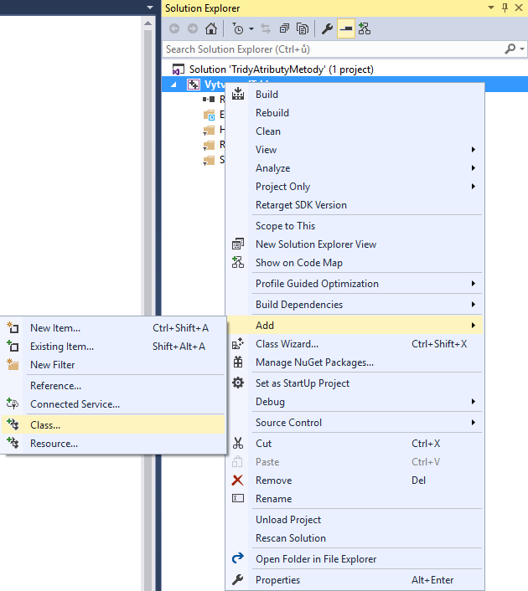
Task: Expand the View submenu
Action: click(355, 150)
